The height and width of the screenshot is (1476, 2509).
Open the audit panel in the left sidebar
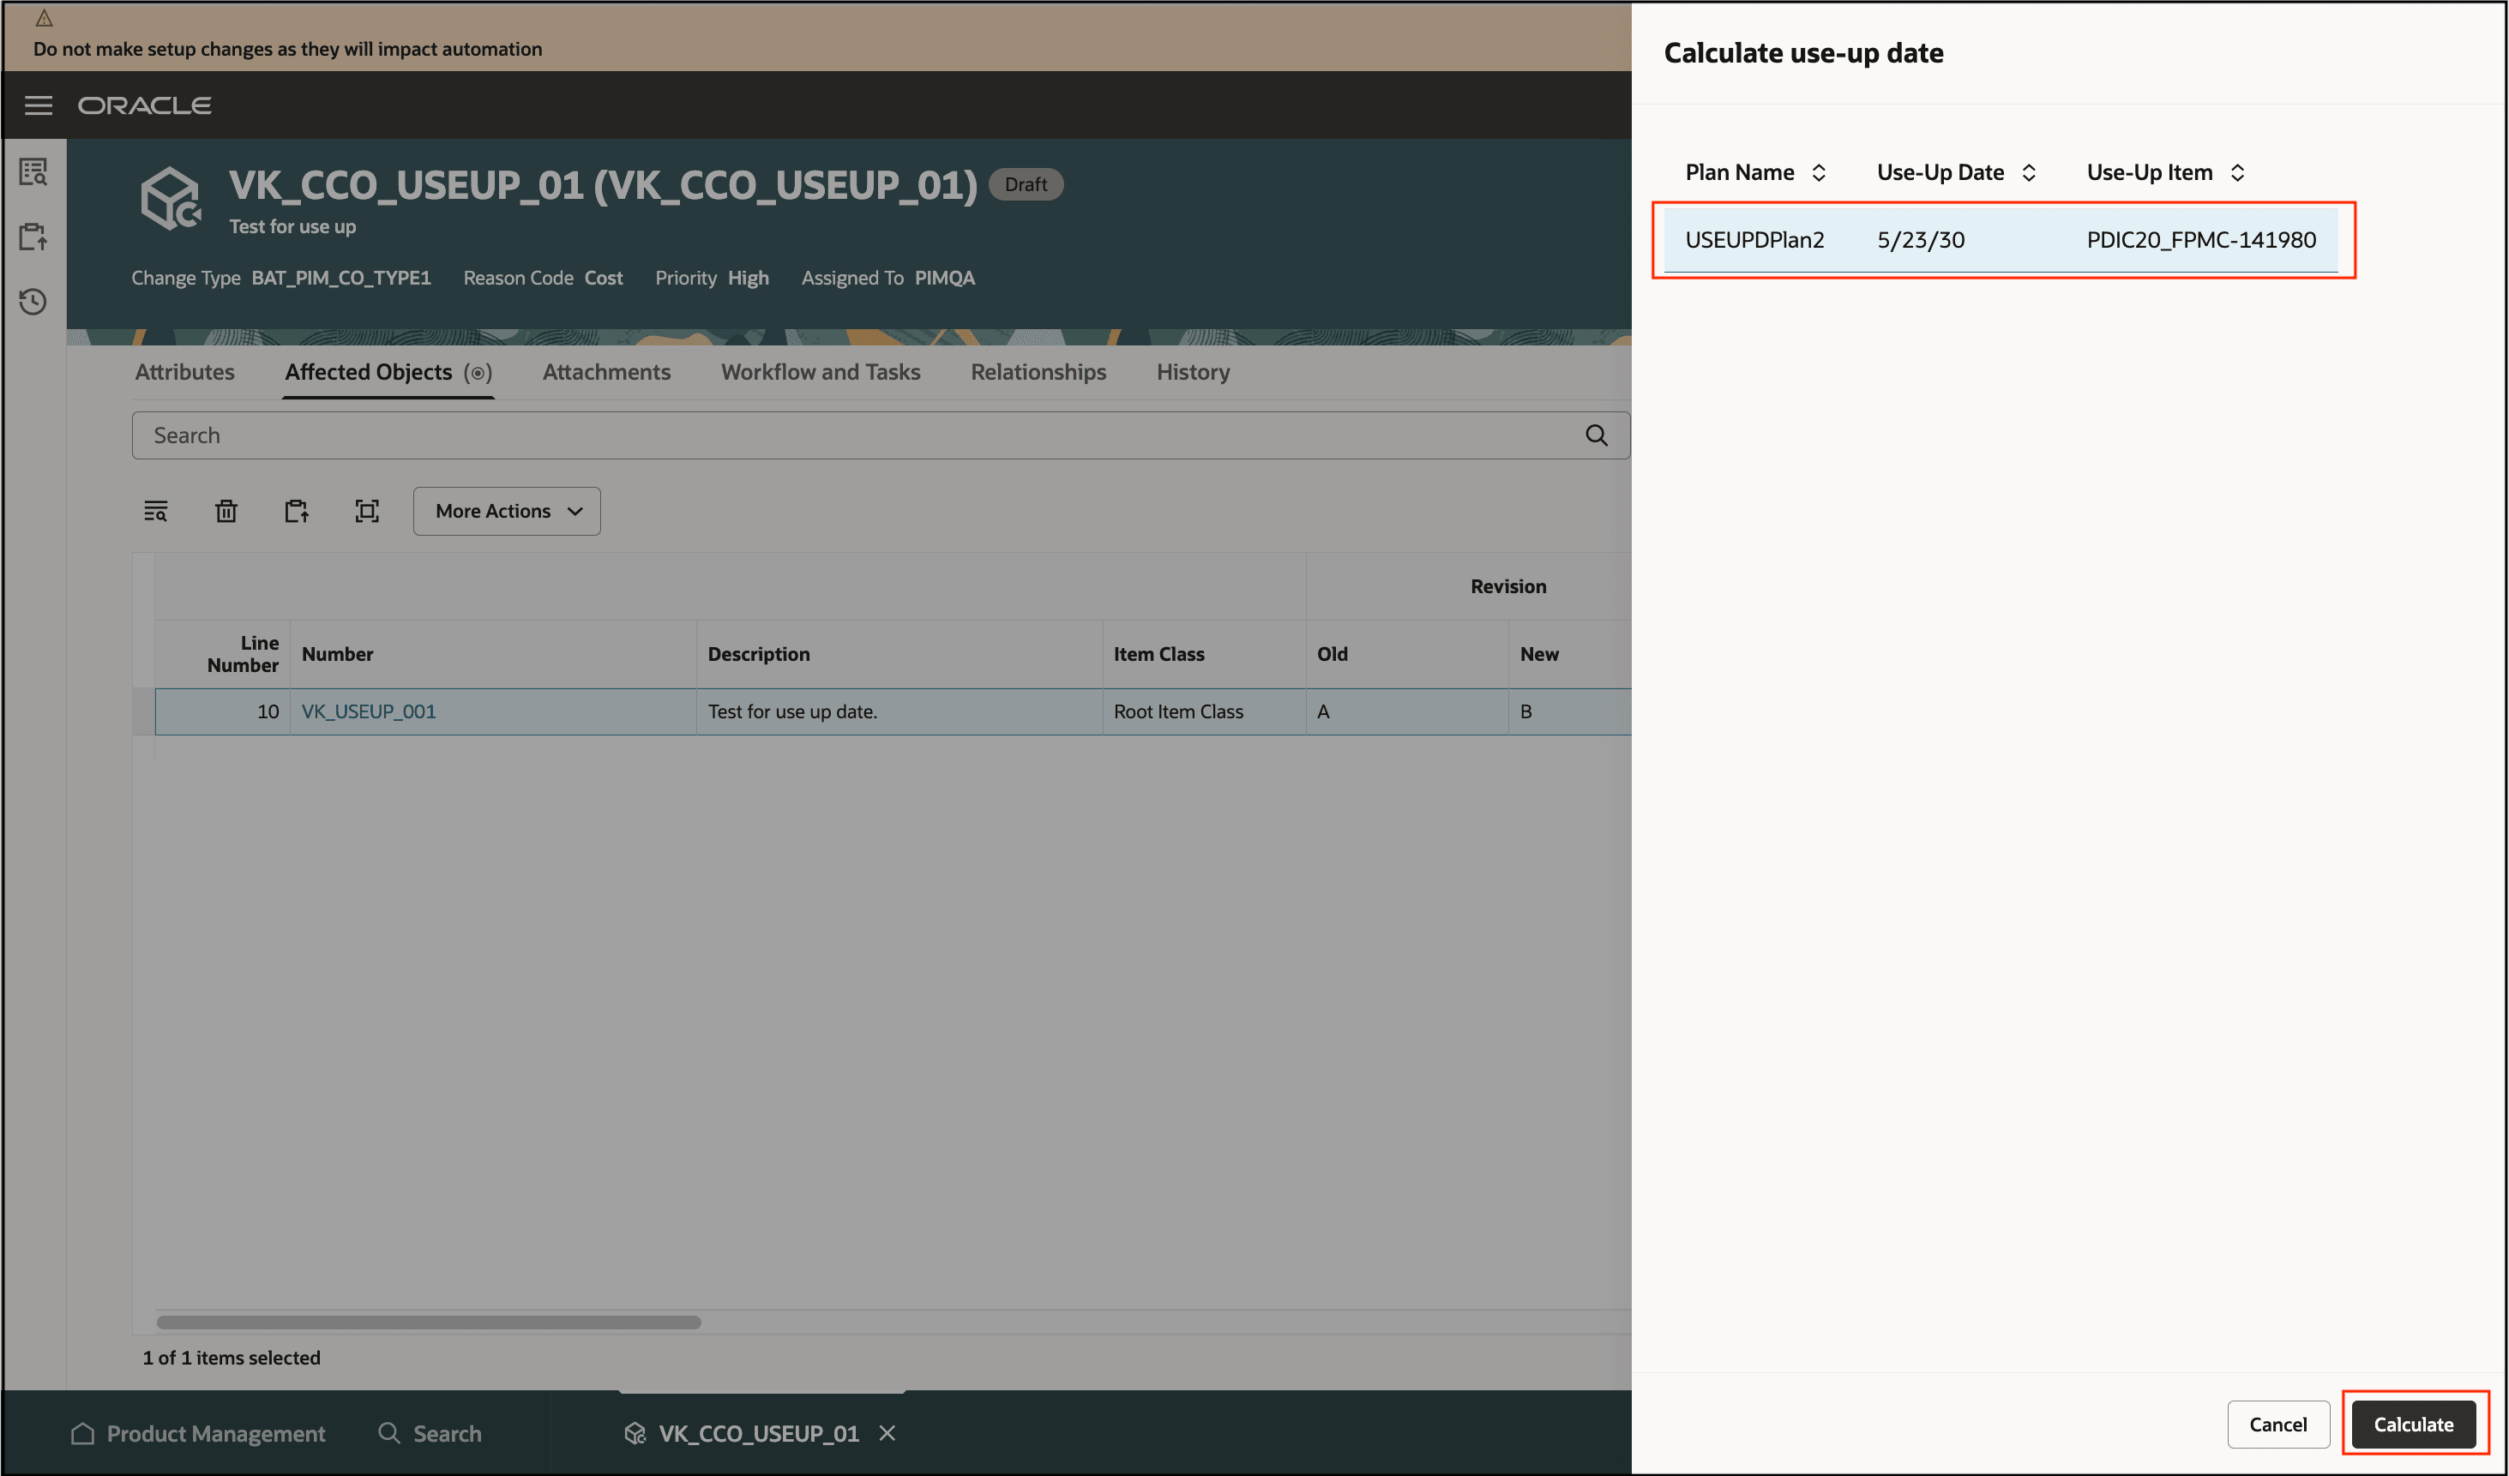click(33, 171)
